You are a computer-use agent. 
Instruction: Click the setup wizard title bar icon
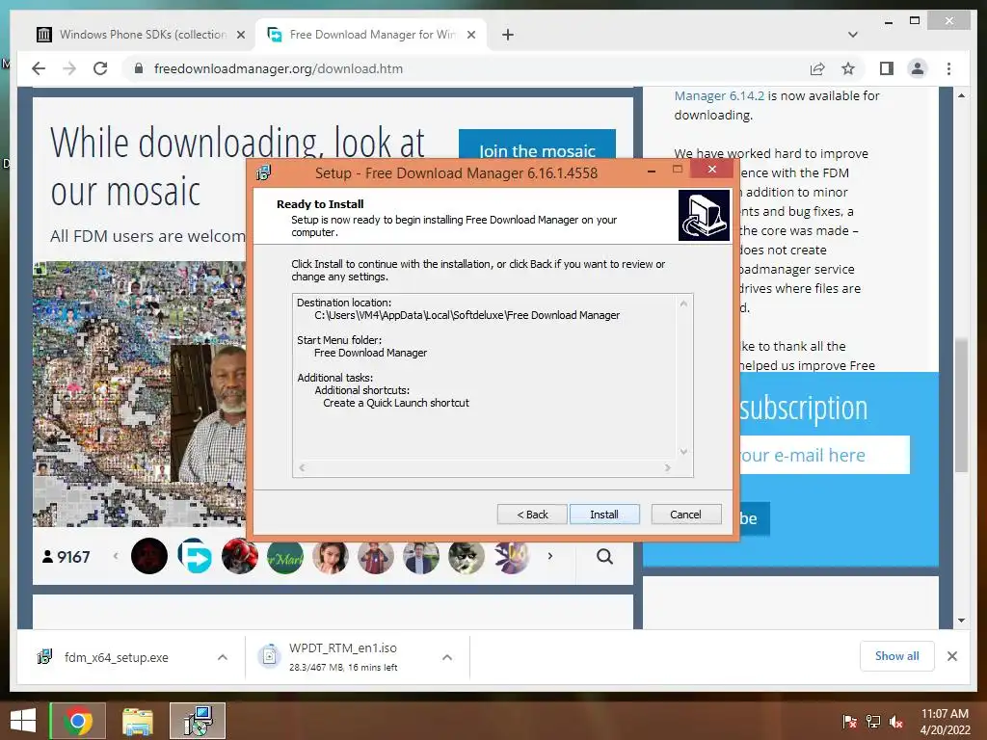pos(264,172)
